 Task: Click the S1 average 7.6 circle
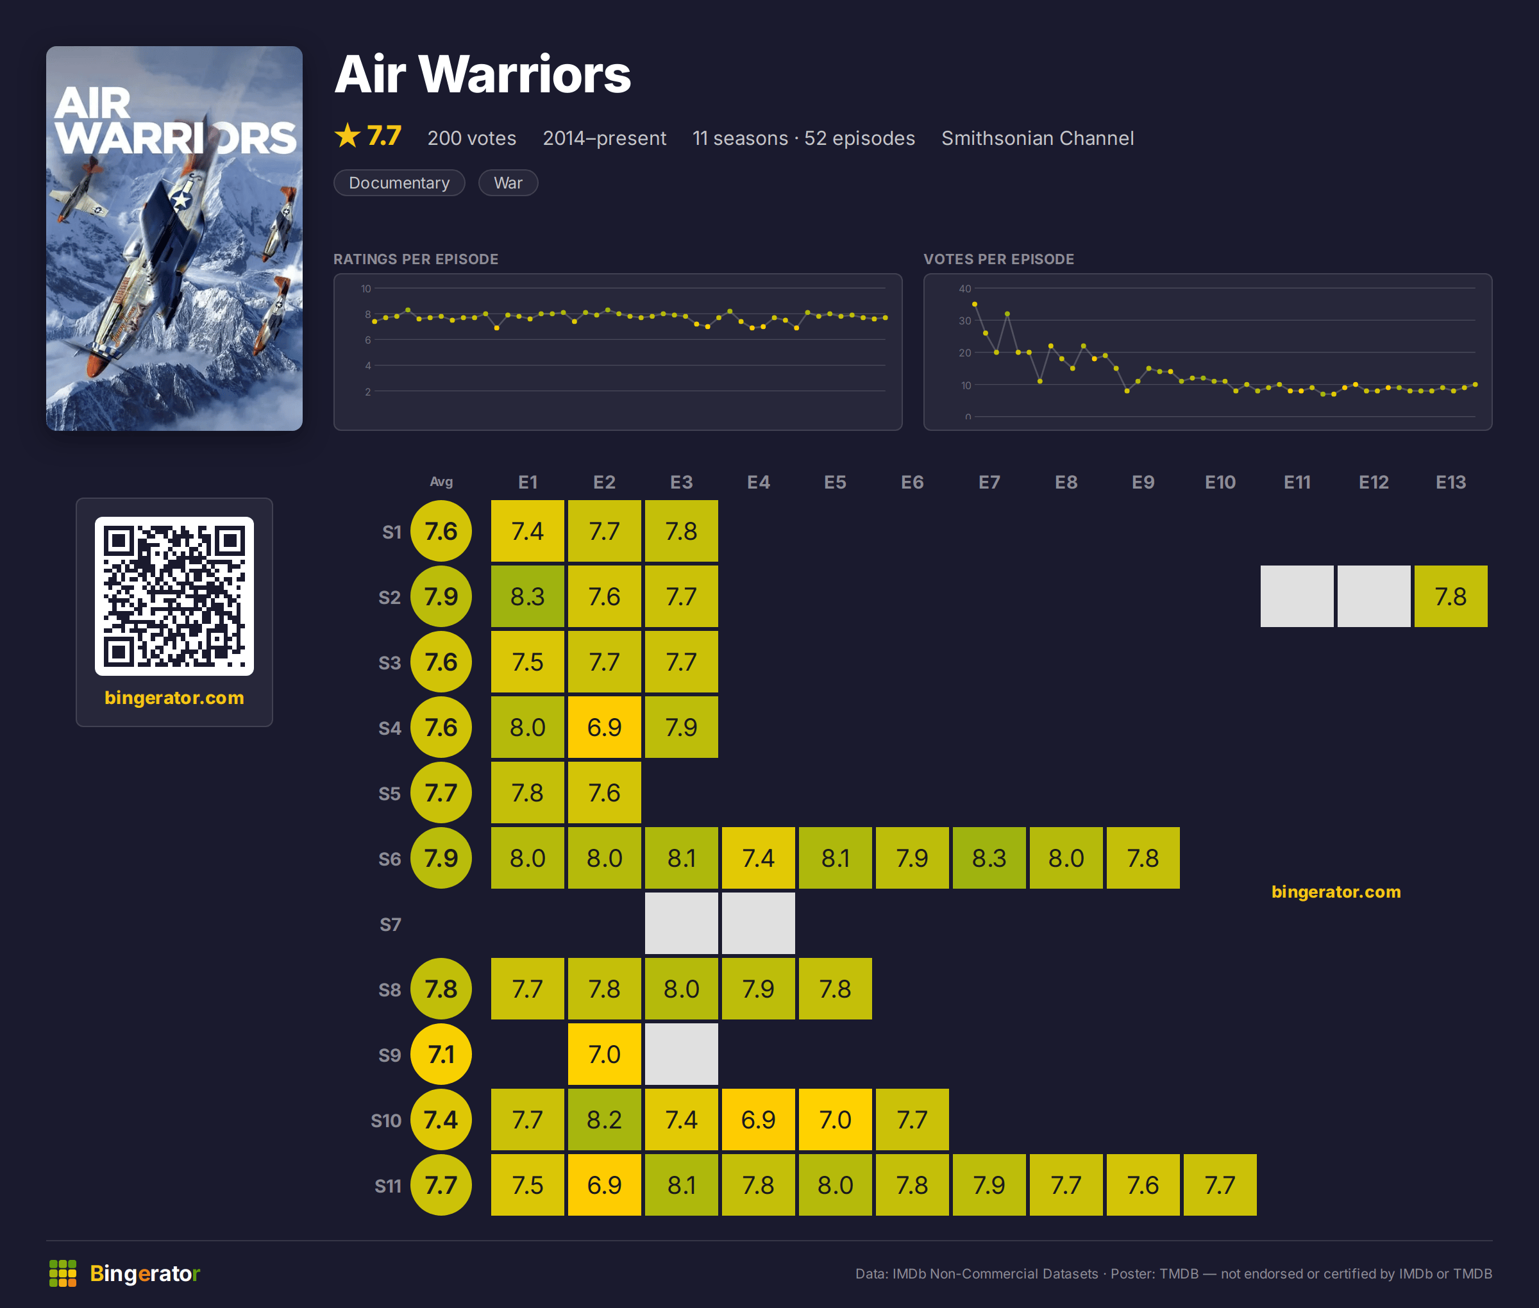[x=441, y=531]
